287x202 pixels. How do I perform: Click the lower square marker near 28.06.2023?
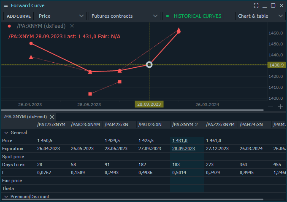[x=90, y=94]
